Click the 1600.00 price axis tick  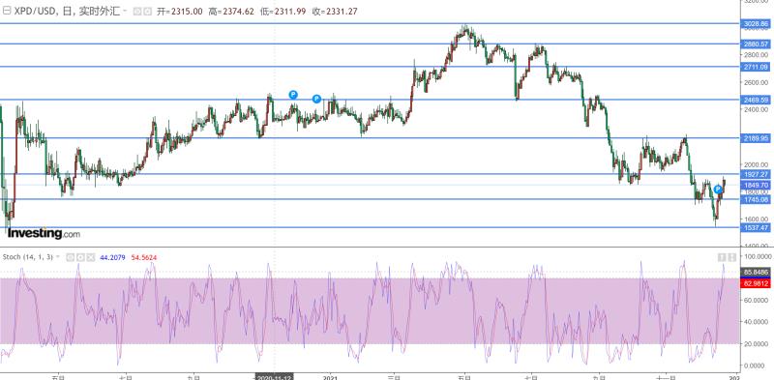(x=757, y=219)
